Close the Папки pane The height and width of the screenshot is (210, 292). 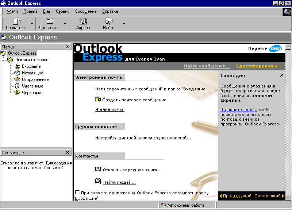pos(68,47)
